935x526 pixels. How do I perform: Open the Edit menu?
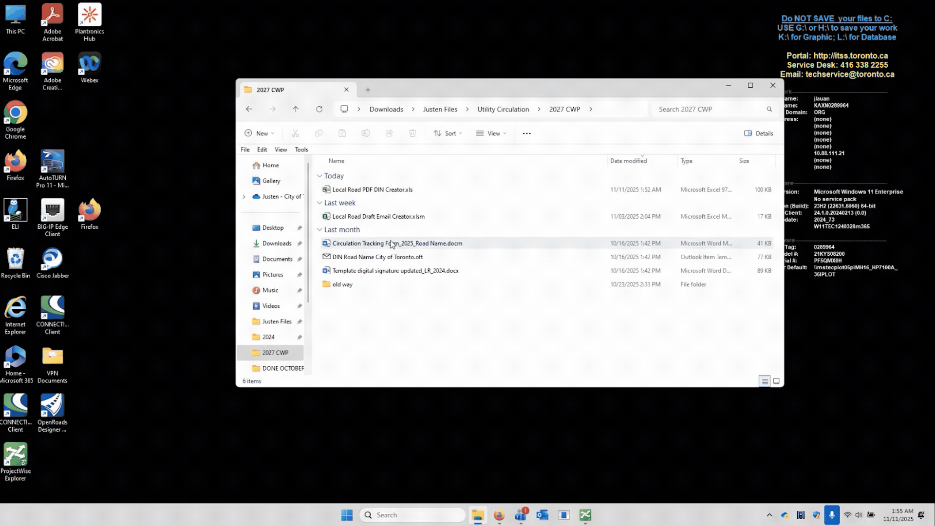[262, 150]
